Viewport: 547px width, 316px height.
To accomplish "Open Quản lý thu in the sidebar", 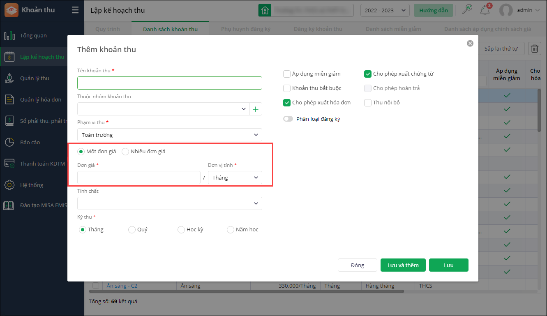I will click(x=35, y=78).
